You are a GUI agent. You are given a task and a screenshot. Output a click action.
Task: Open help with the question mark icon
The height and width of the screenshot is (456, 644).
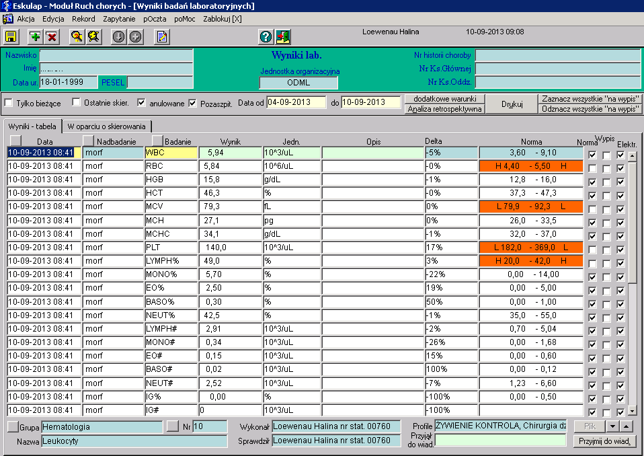[266, 37]
